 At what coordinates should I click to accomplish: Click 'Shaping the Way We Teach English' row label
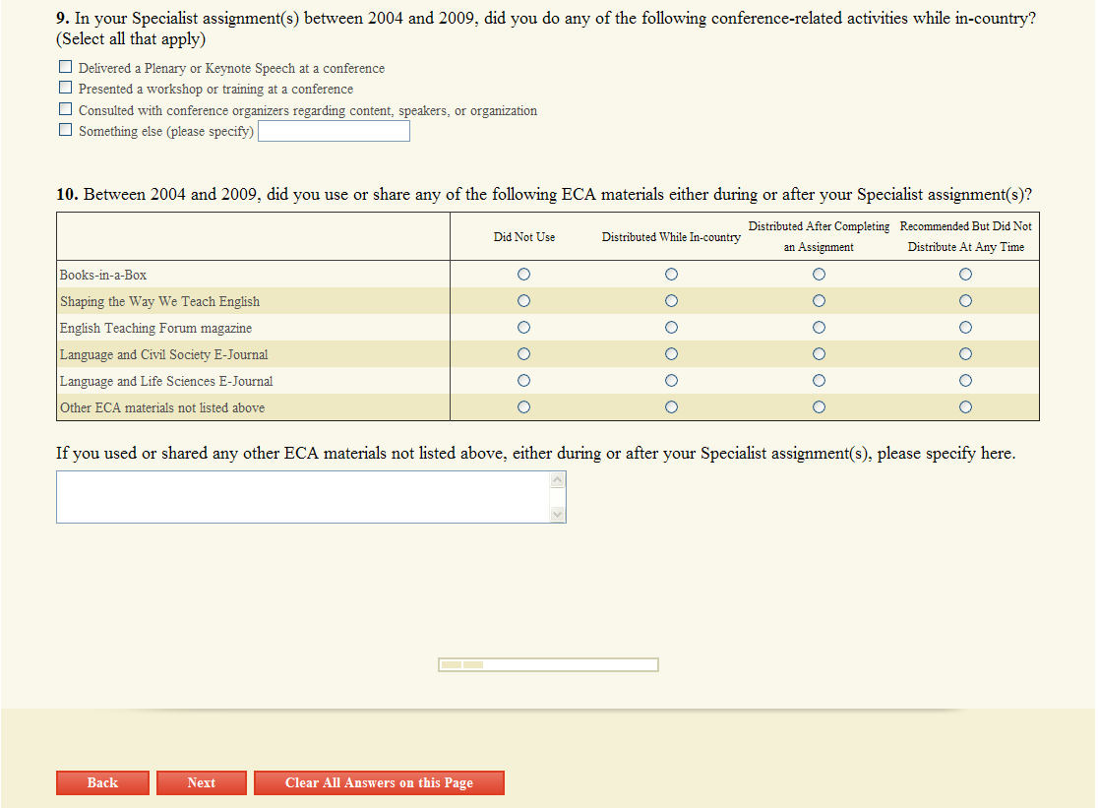click(159, 302)
